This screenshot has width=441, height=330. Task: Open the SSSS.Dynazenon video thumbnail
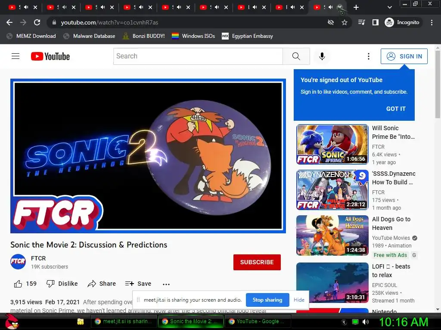click(332, 189)
